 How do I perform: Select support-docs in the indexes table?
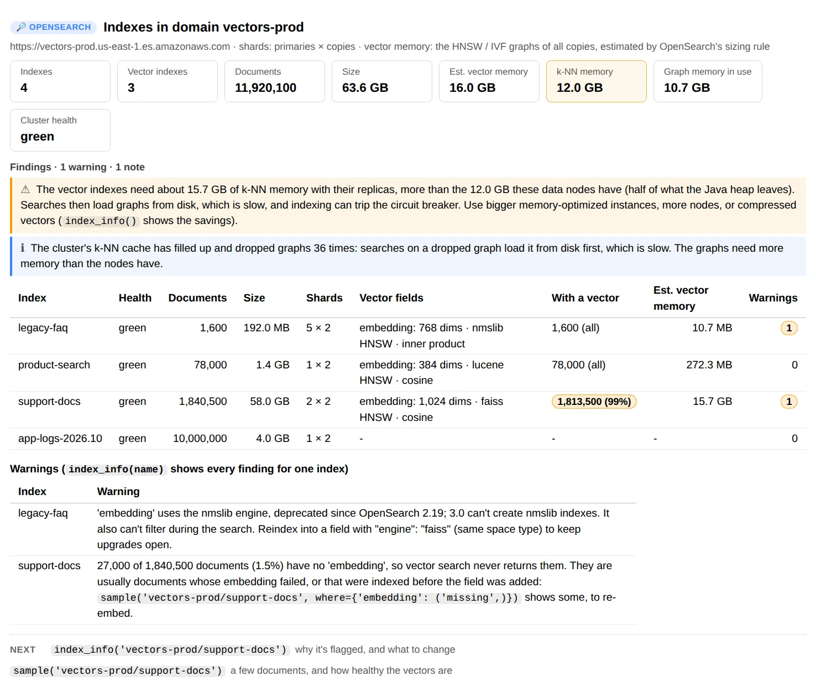[x=49, y=402]
